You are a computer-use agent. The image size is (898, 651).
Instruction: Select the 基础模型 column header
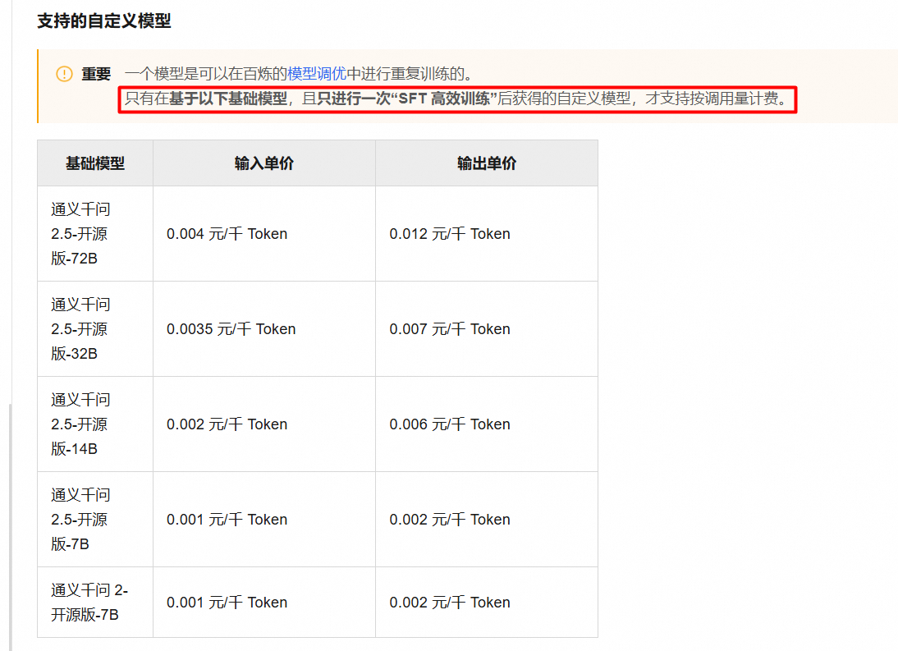point(95,163)
